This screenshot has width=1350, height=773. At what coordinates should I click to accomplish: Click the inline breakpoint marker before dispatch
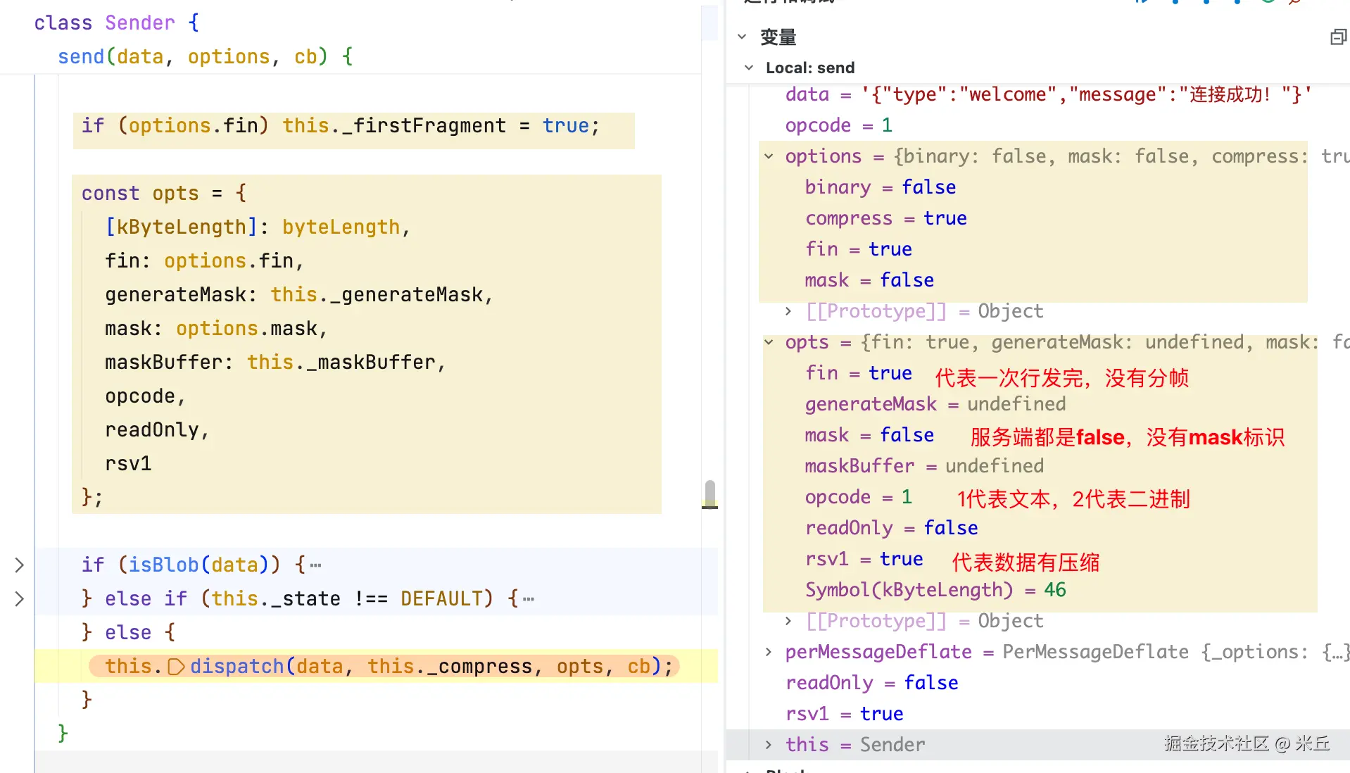coord(176,667)
